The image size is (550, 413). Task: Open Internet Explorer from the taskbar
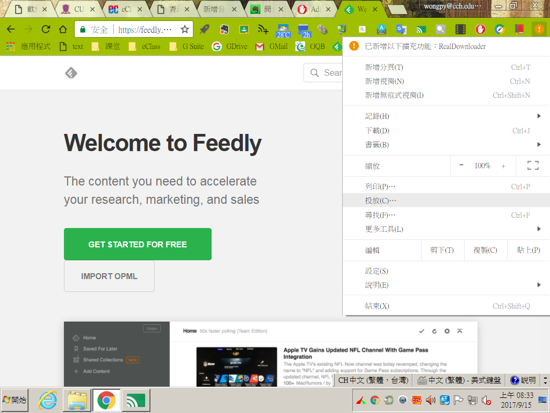click(48, 400)
